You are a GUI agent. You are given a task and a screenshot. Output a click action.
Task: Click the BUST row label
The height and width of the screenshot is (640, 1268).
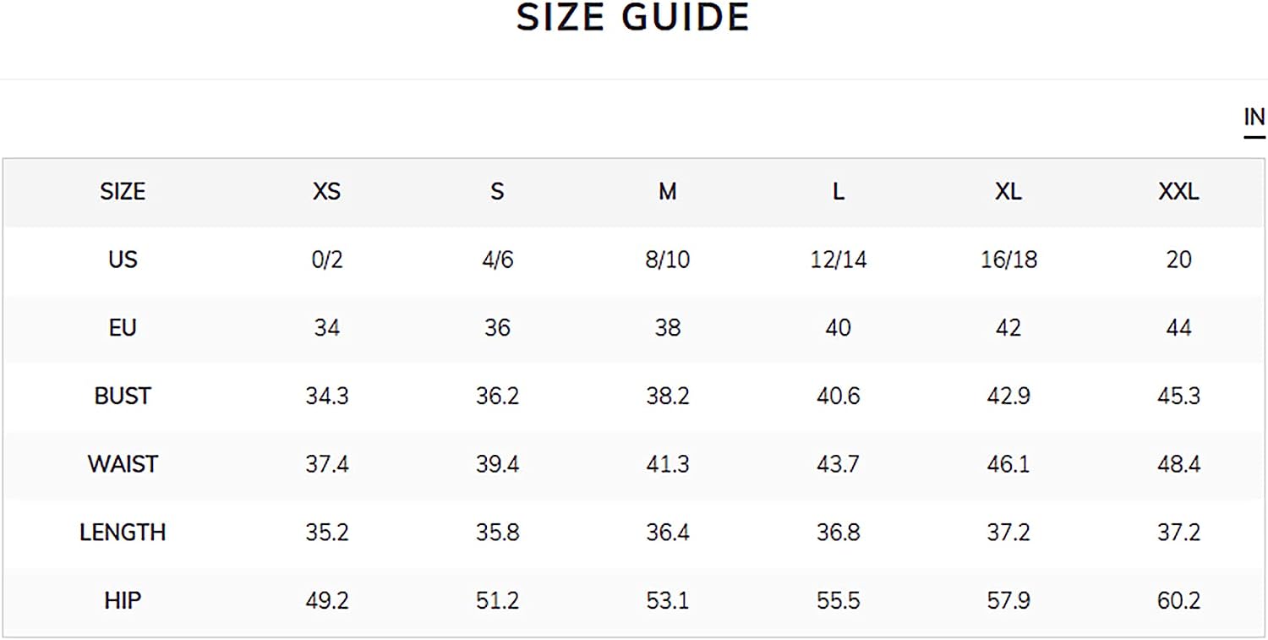click(x=123, y=396)
